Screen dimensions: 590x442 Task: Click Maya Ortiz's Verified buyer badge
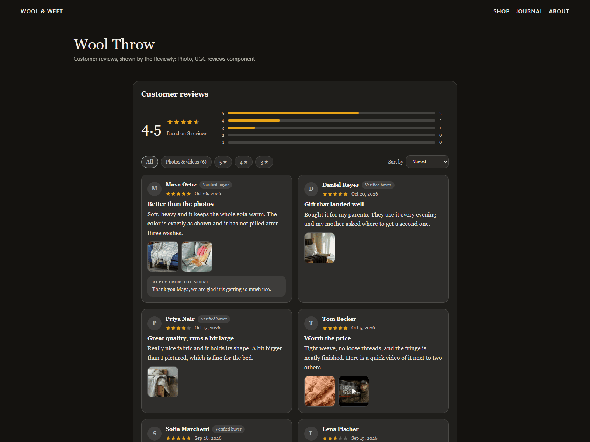click(216, 185)
